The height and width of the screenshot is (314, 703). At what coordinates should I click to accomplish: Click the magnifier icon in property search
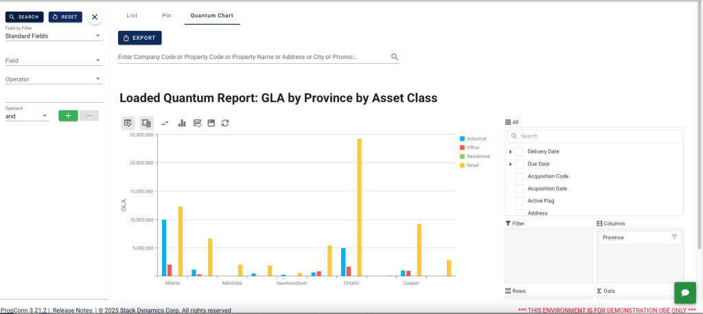(395, 57)
